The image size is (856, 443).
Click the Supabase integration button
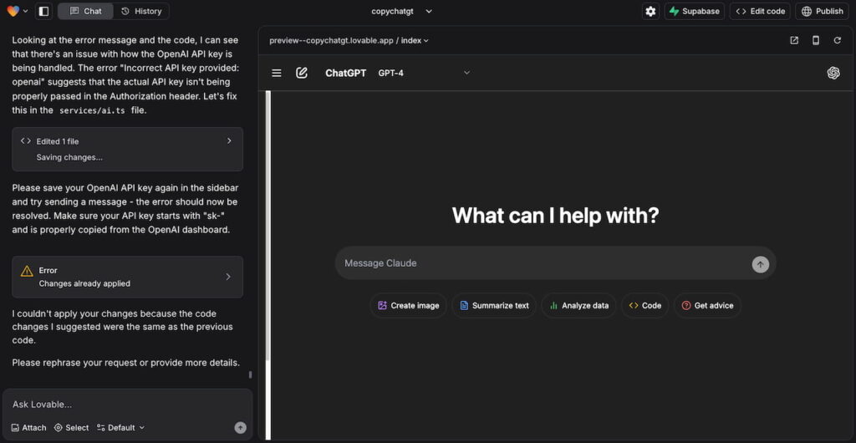[x=695, y=11]
